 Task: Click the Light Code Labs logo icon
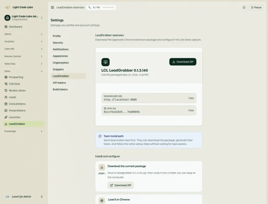click(x=8, y=8)
